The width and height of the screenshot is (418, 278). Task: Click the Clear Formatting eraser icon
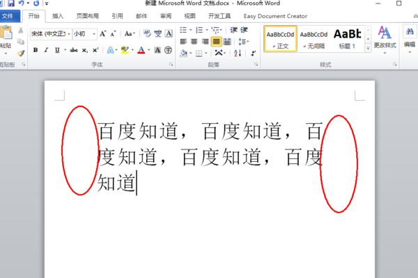(x=147, y=33)
